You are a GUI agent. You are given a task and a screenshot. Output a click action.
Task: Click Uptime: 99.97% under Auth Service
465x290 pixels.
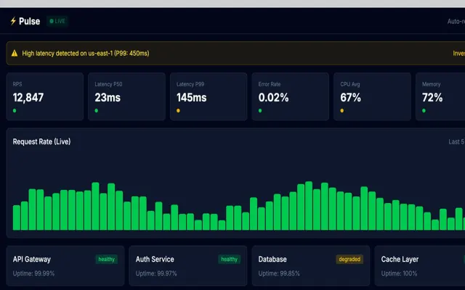click(156, 273)
